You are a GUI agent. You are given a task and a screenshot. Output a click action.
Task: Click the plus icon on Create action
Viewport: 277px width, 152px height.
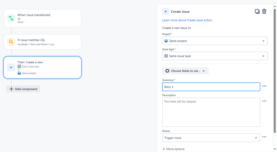11,67
